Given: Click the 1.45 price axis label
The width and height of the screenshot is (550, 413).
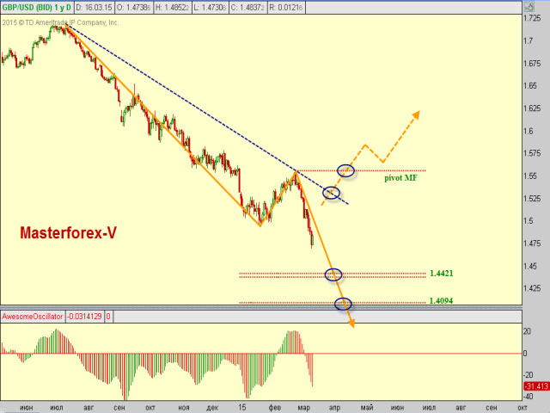Looking at the screenshot, I should (530, 266).
